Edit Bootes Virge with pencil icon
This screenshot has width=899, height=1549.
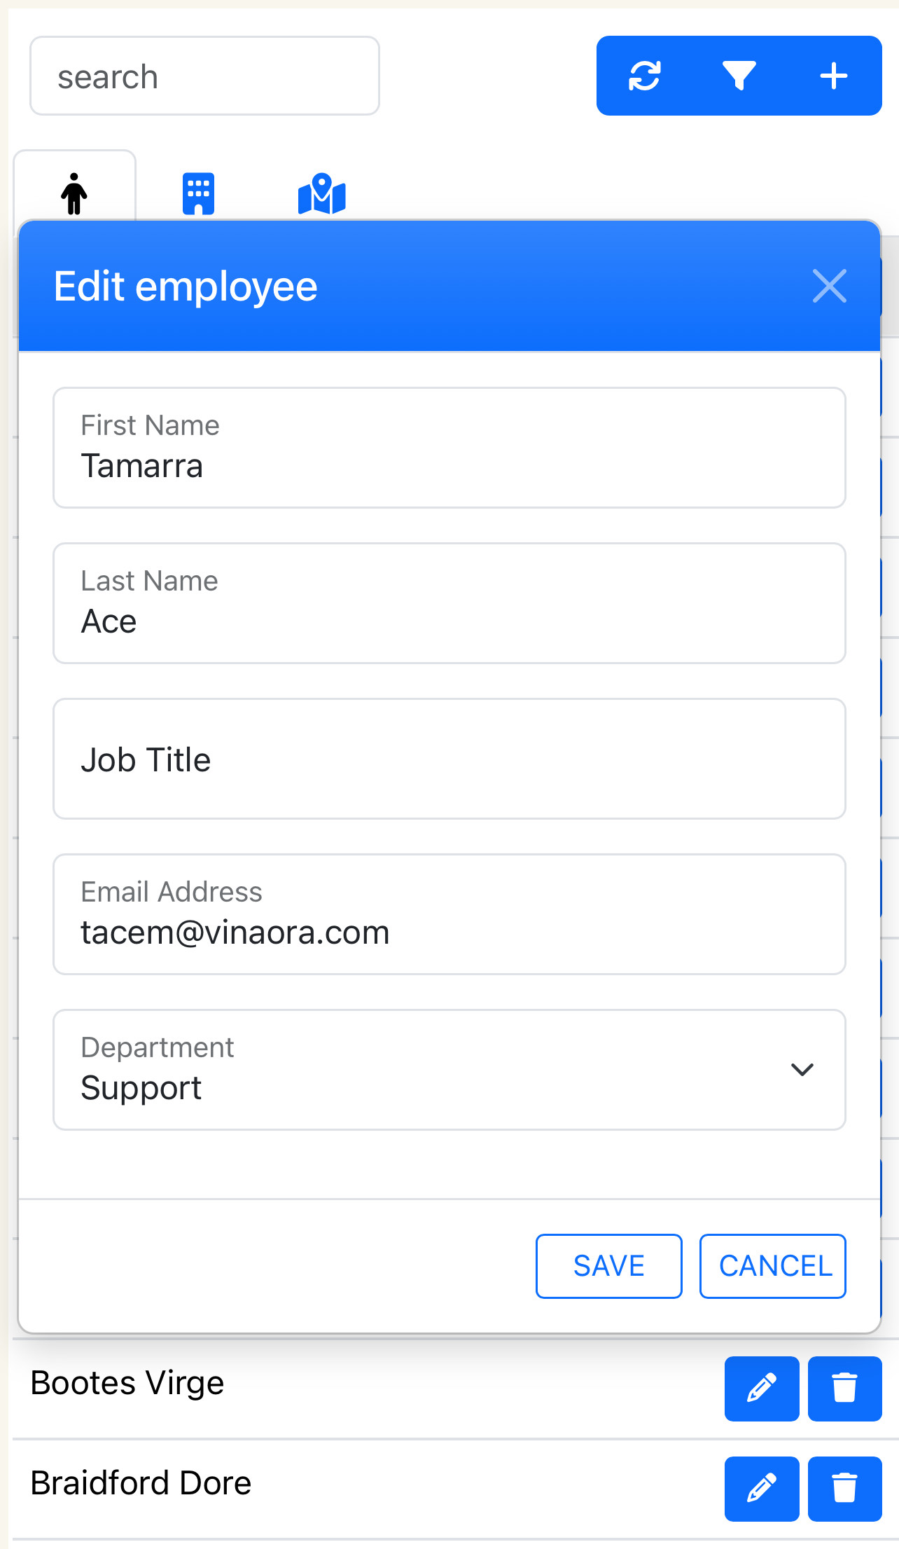point(761,1388)
